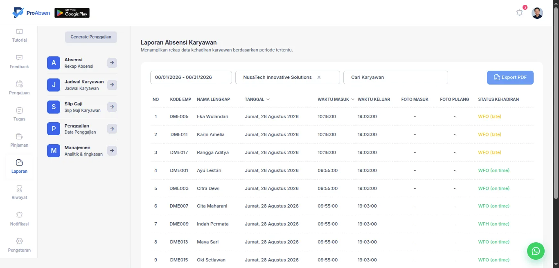This screenshot has height=268, width=559.
Task: Select the Data Penggajian menu item
Action: point(82,129)
